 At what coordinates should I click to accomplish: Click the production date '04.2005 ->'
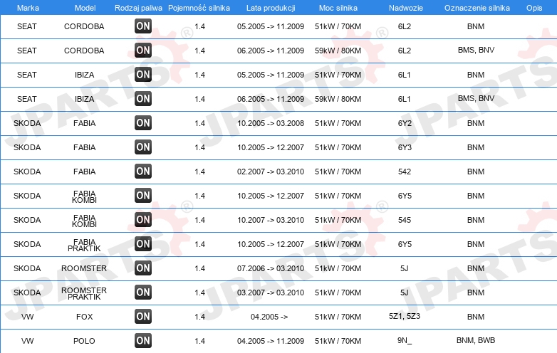coord(269,317)
